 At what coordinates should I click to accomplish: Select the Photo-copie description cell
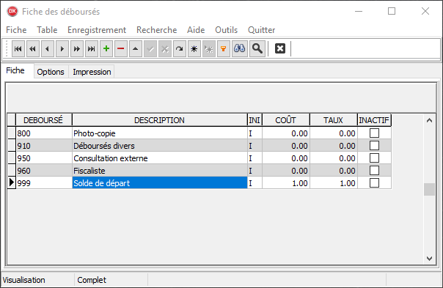tap(160, 133)
